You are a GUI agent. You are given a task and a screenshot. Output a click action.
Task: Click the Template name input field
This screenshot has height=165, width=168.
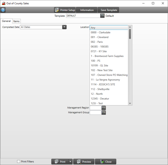point(83,16)
